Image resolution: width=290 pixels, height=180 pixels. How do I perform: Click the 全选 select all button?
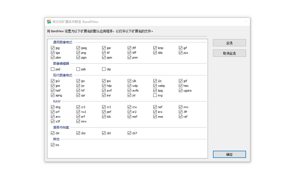tap(229, 43)
